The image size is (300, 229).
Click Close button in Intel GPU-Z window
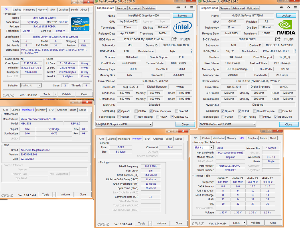point(185,124)
